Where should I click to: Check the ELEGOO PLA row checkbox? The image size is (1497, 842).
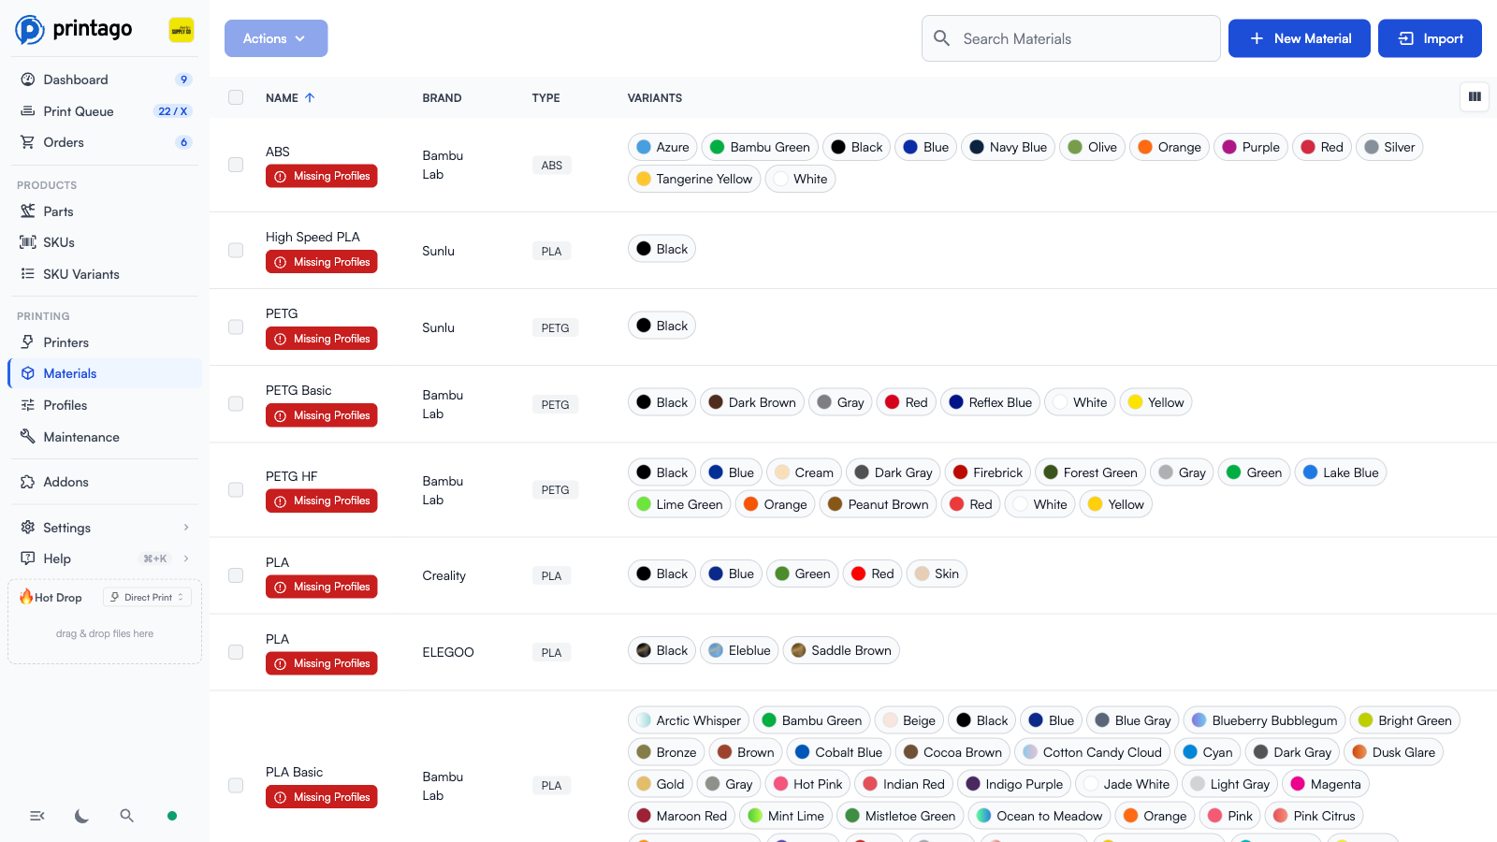236,653
